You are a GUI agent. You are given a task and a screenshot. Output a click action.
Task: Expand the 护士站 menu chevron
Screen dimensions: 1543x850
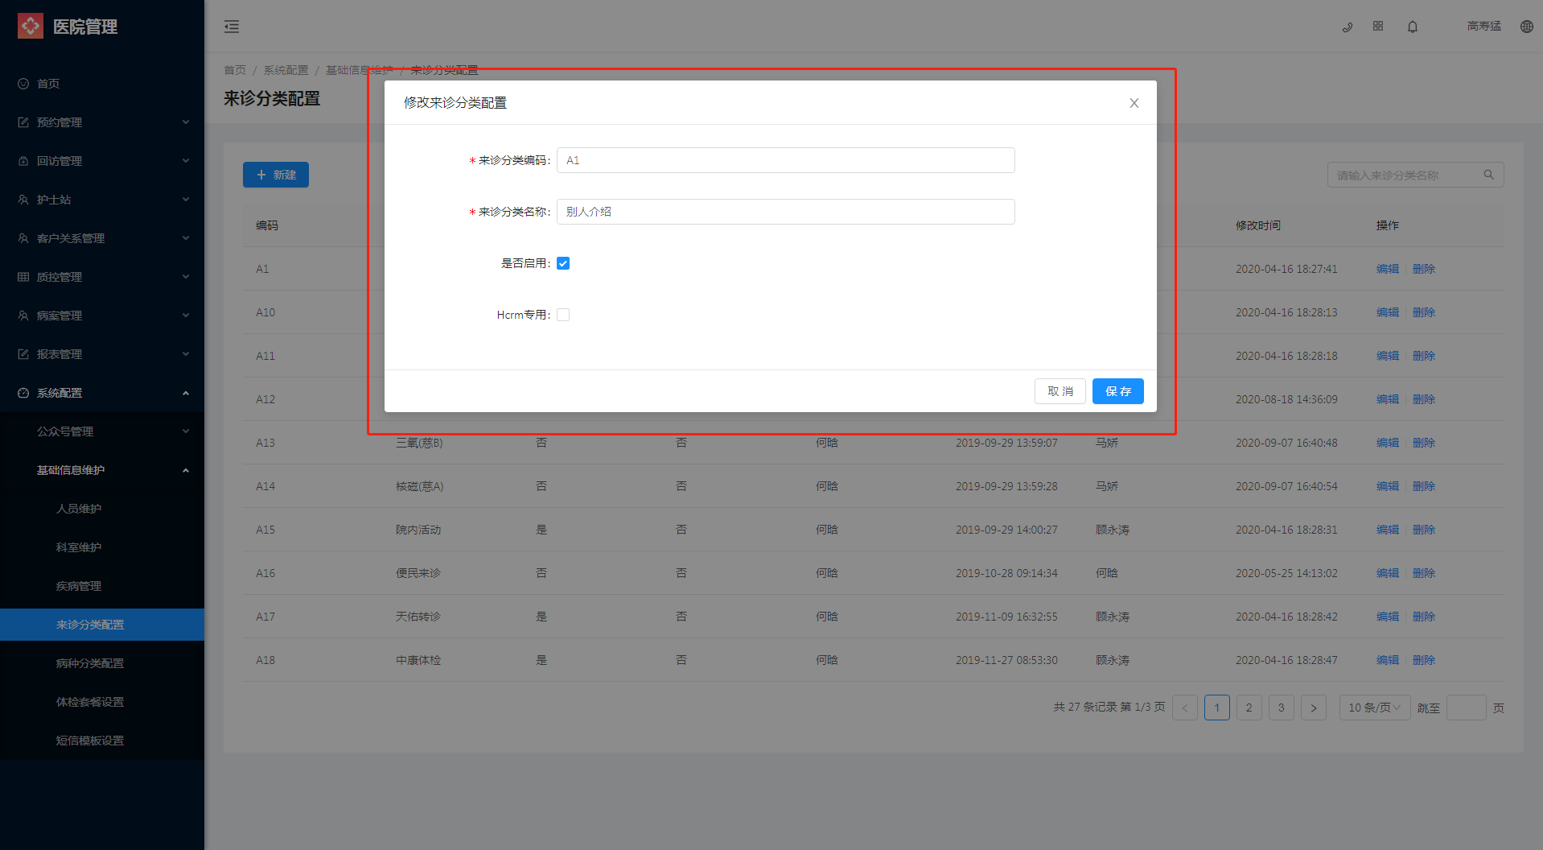tap(186, 200)
